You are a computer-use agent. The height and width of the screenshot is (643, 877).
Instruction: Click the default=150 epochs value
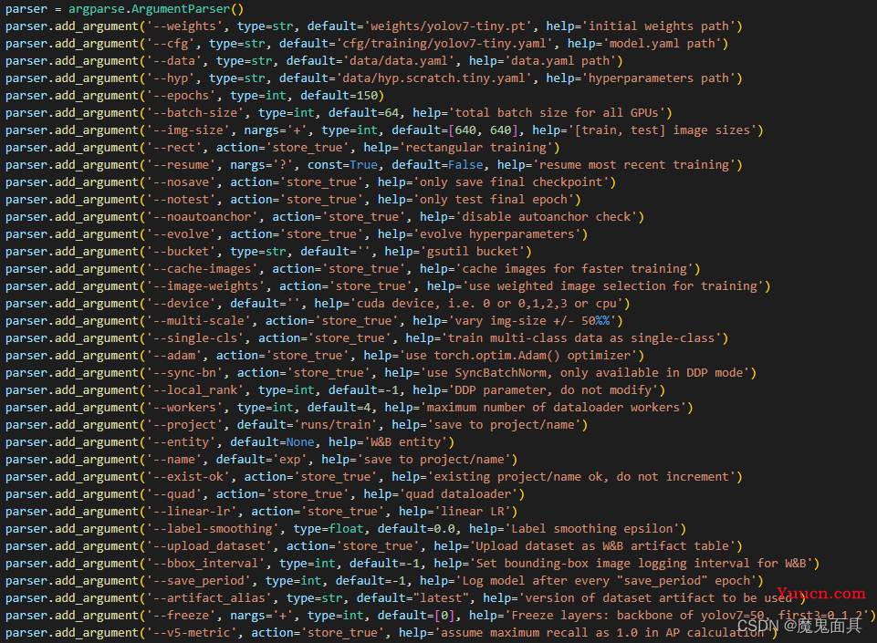click(x=368, y=96)
